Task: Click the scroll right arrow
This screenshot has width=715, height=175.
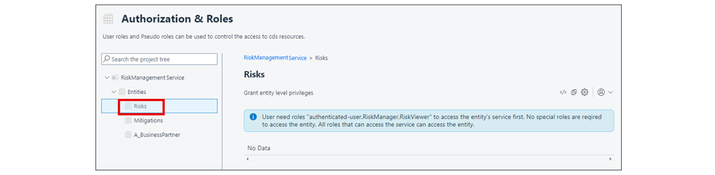Action: click(610, 159)
